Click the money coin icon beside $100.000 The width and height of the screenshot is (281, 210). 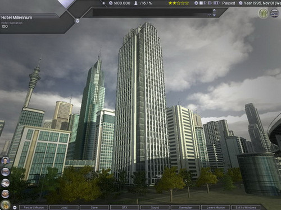[x=111, y=3]
